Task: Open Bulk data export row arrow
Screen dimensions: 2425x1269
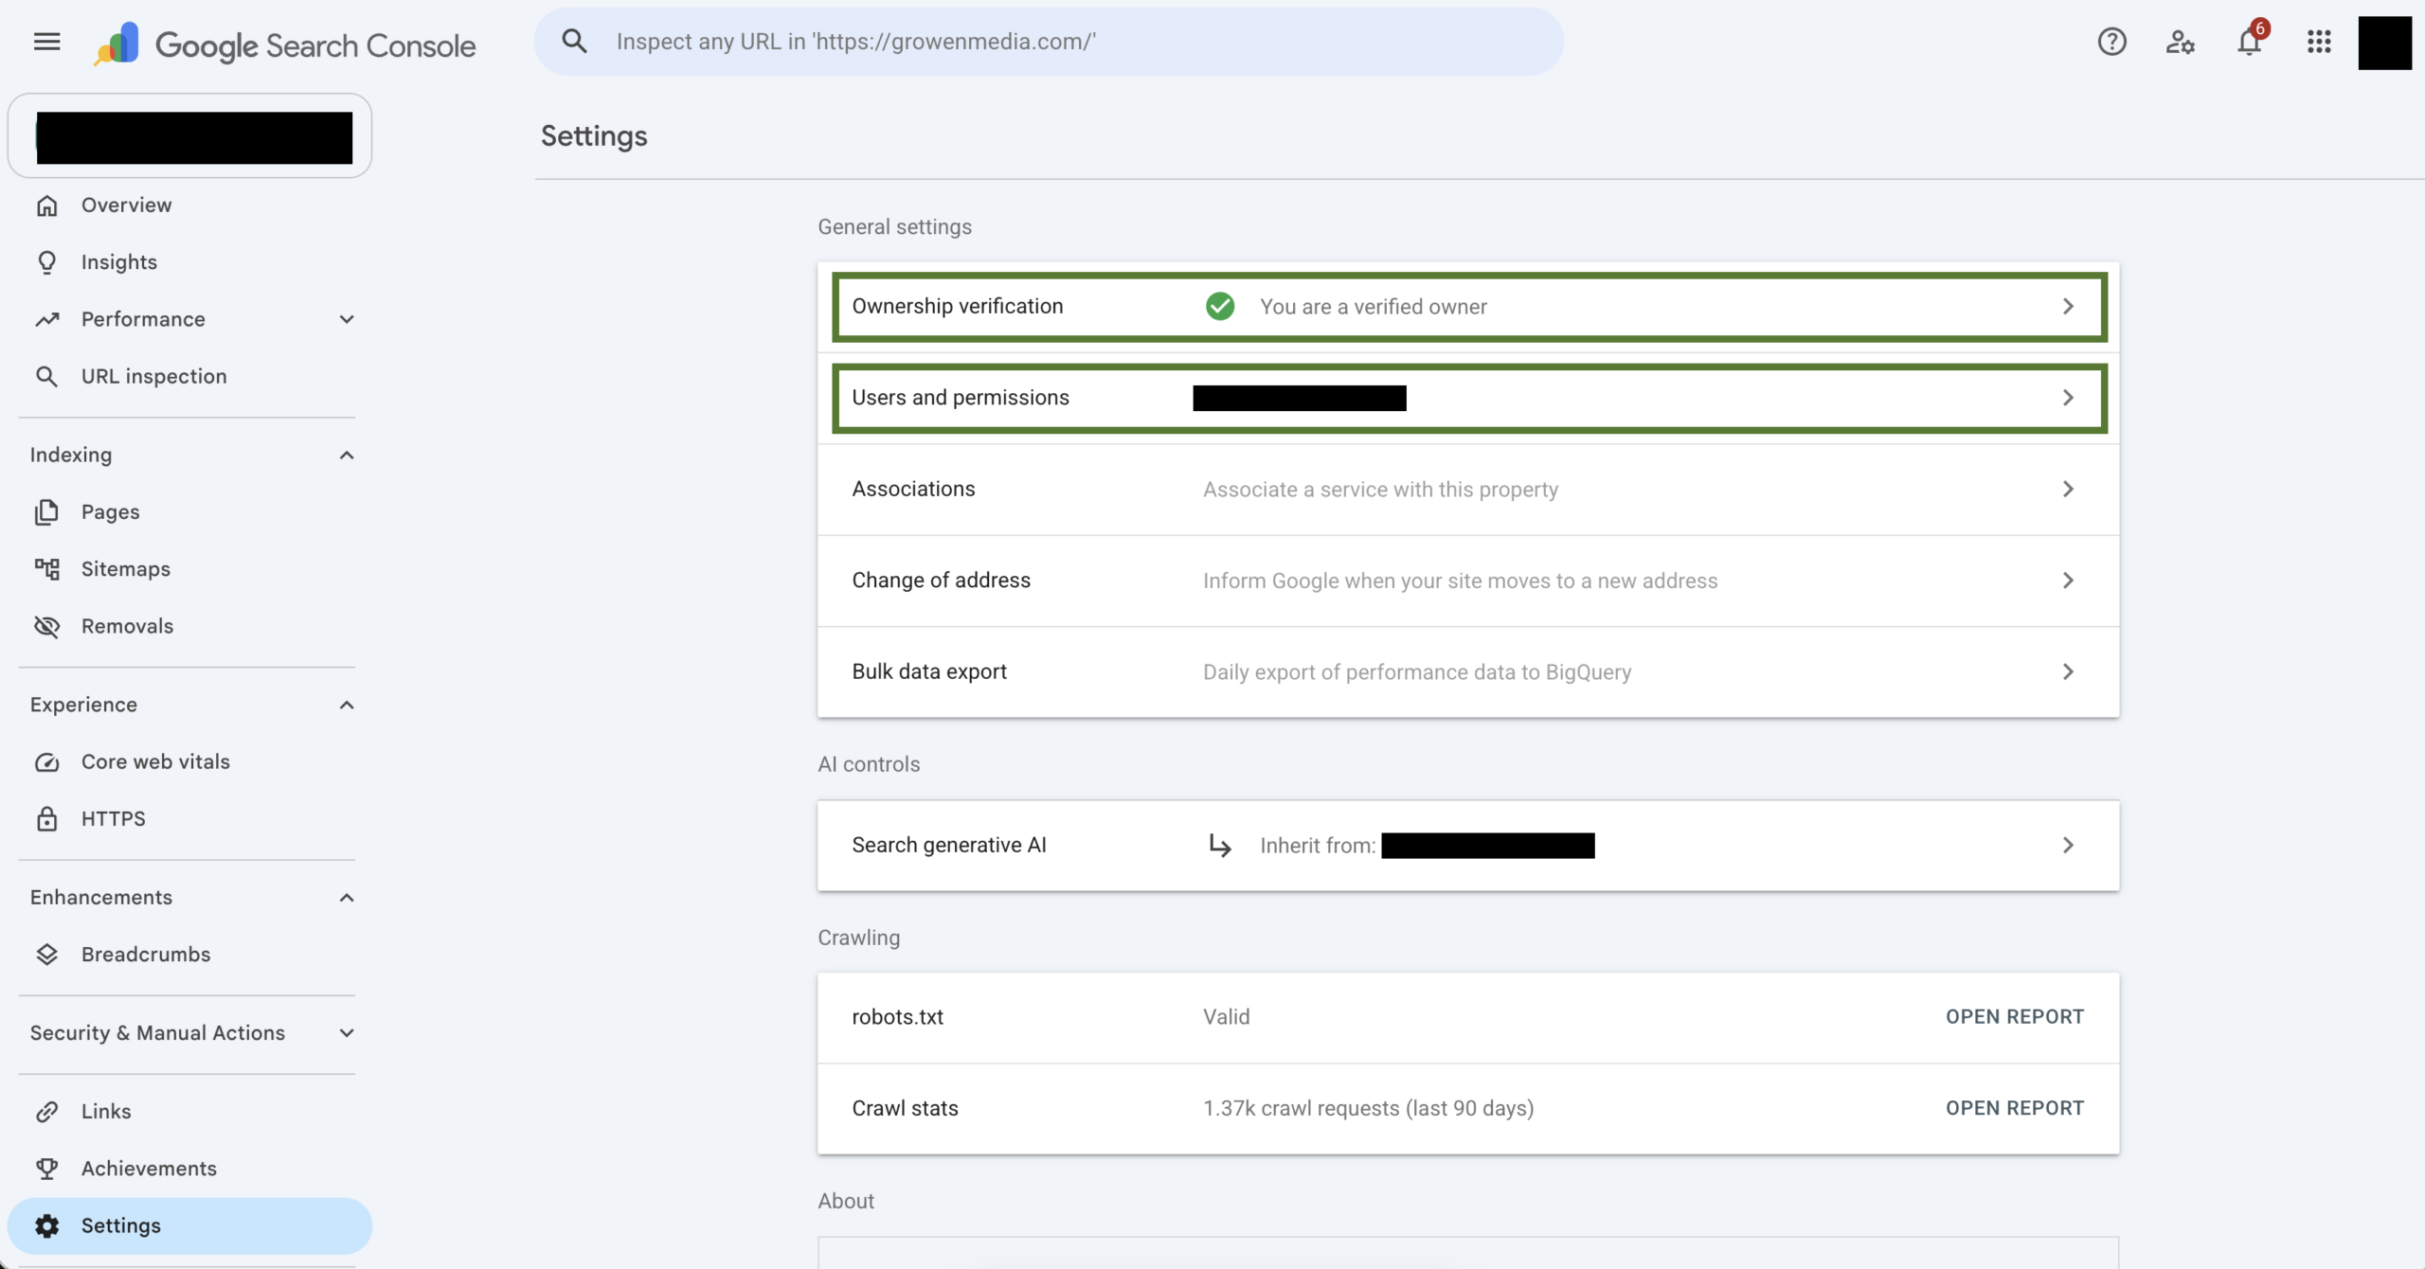Action: click(2068, 671)
